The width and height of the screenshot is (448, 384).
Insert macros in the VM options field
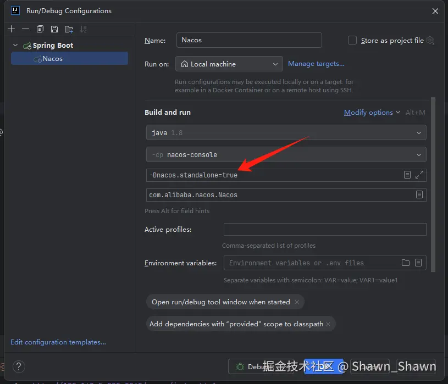pos(407,175)
